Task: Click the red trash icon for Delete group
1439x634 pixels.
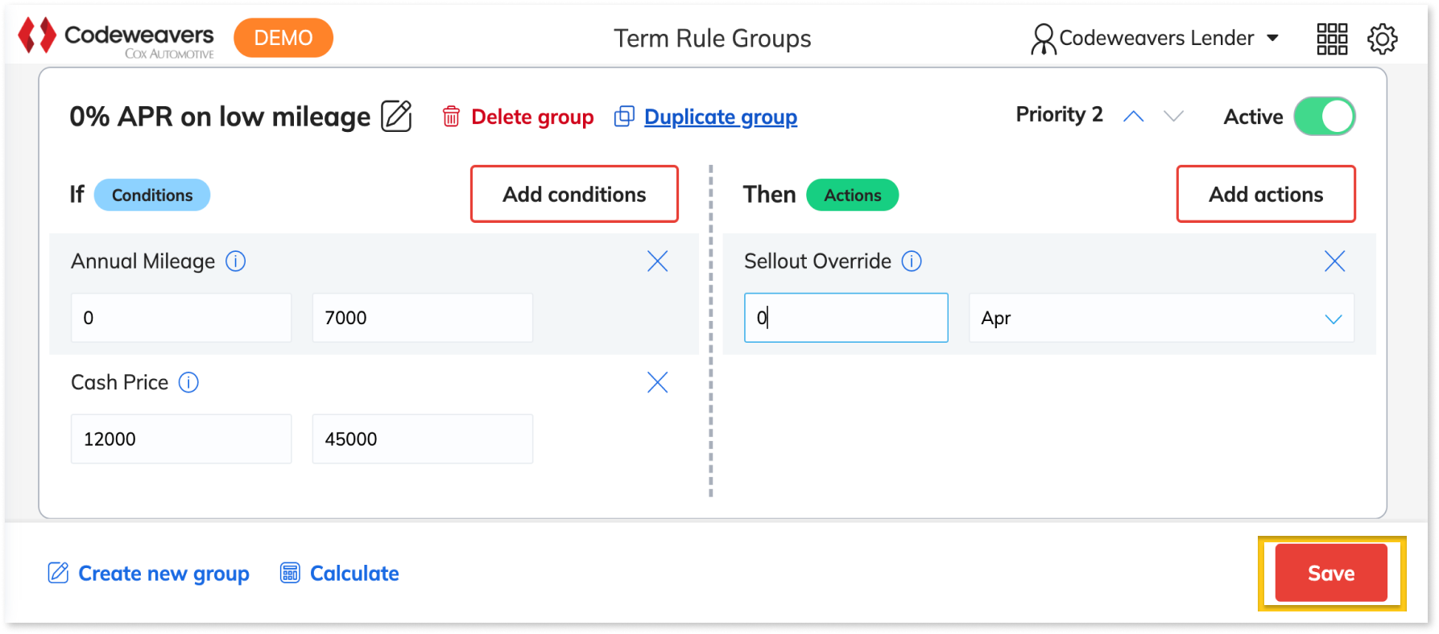Action: [x=451, y=117]
